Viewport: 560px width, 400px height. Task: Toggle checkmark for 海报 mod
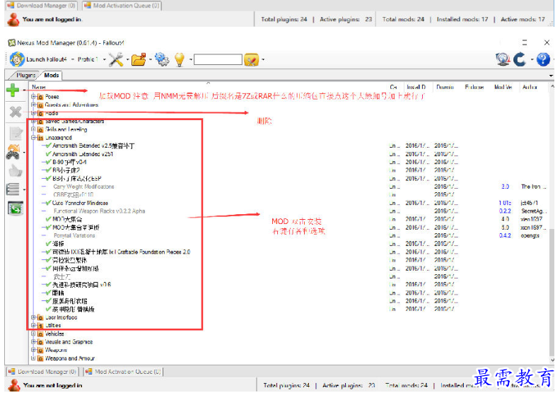click(48, 244)
